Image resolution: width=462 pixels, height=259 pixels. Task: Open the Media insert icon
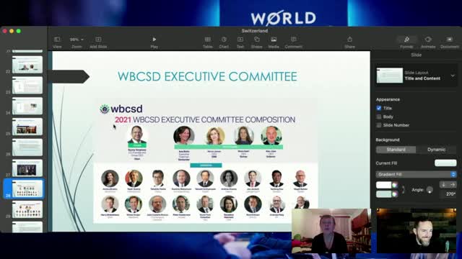pyautogui.click(x=274, y=40)
